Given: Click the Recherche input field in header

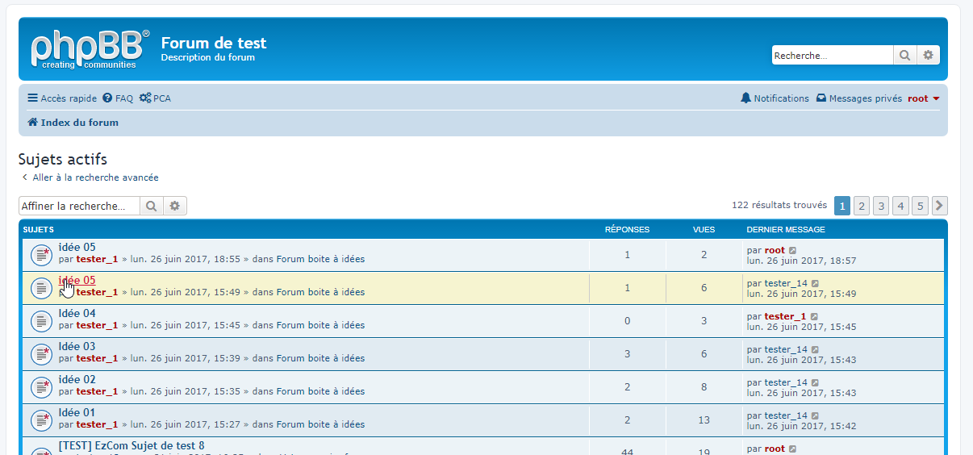Looking at the screenshot, I should (x=832, y=56).
